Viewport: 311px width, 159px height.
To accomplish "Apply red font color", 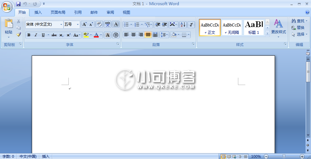I will (x=97, y=35).
